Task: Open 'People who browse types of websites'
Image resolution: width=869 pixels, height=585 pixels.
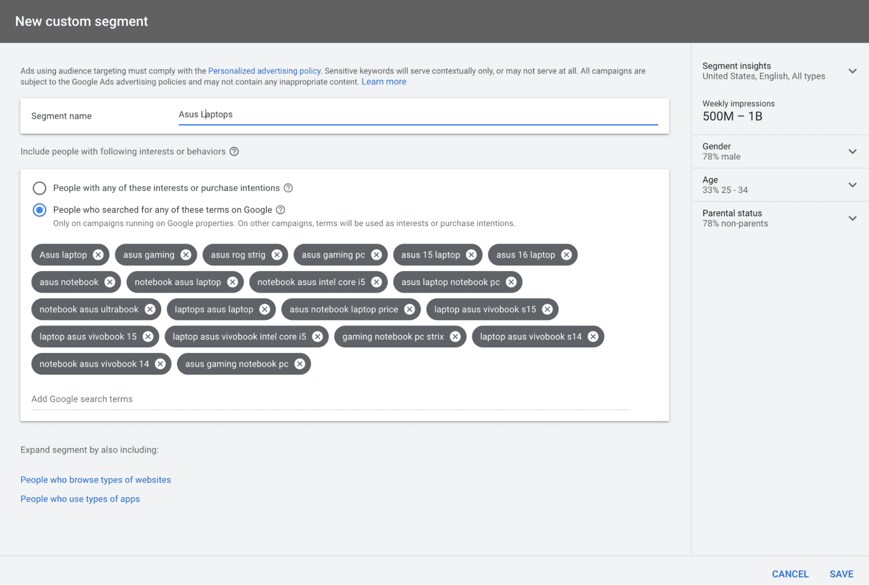Action: (x=96, y=480)
